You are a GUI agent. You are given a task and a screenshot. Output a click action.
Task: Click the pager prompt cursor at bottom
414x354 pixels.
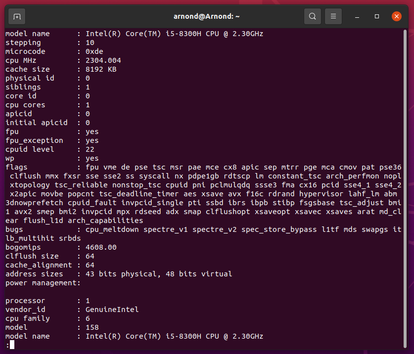12,345
